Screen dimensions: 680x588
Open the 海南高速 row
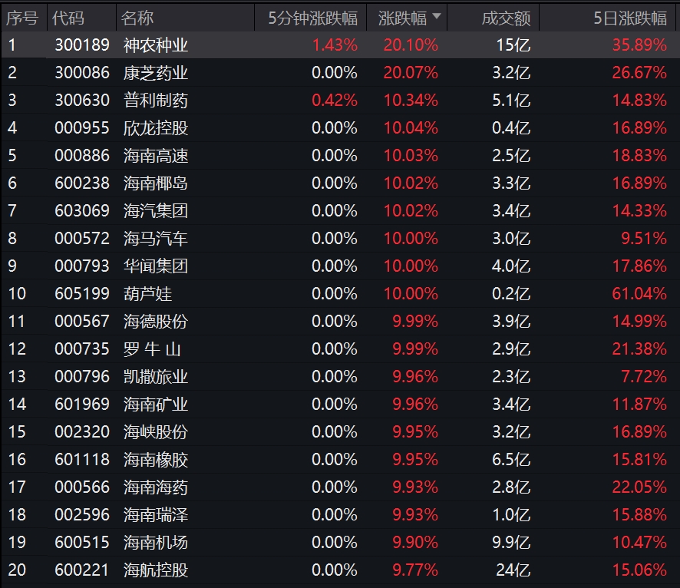(x=340, y=155)
